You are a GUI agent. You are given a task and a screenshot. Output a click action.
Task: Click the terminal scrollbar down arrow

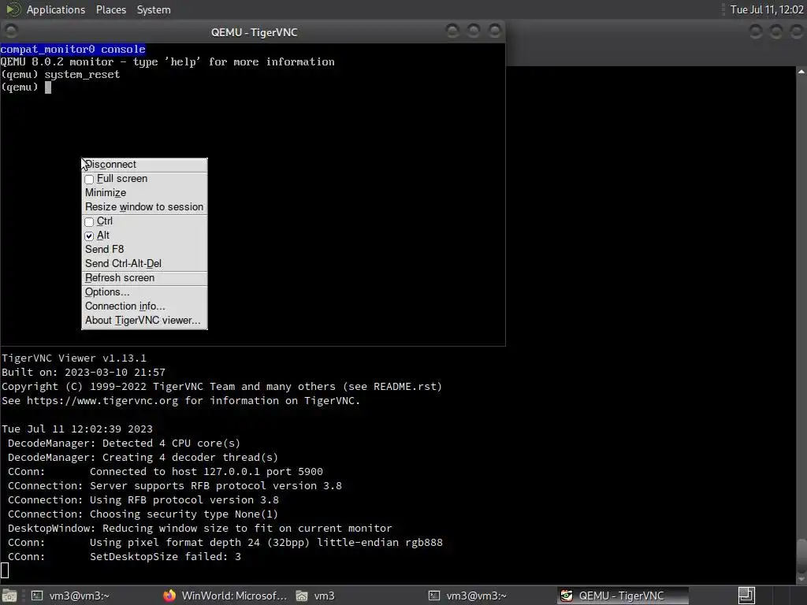[801, 579]
